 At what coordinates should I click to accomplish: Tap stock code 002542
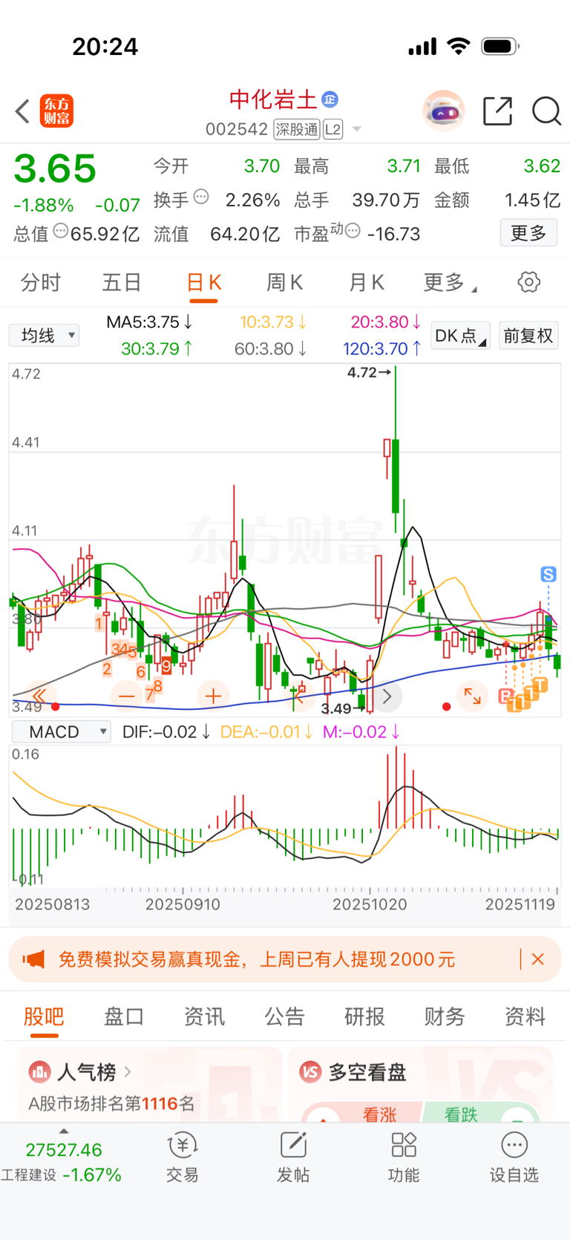tap(237, 129)
